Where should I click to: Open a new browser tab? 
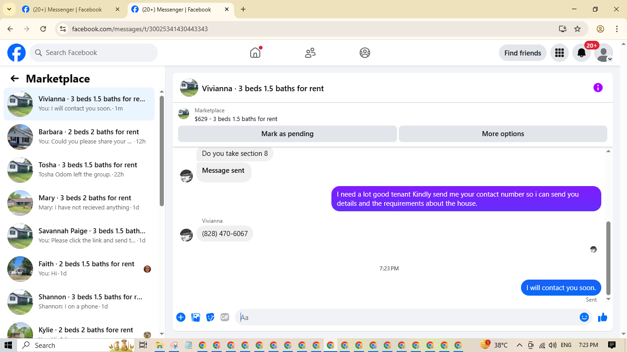[x=243, y=9]
